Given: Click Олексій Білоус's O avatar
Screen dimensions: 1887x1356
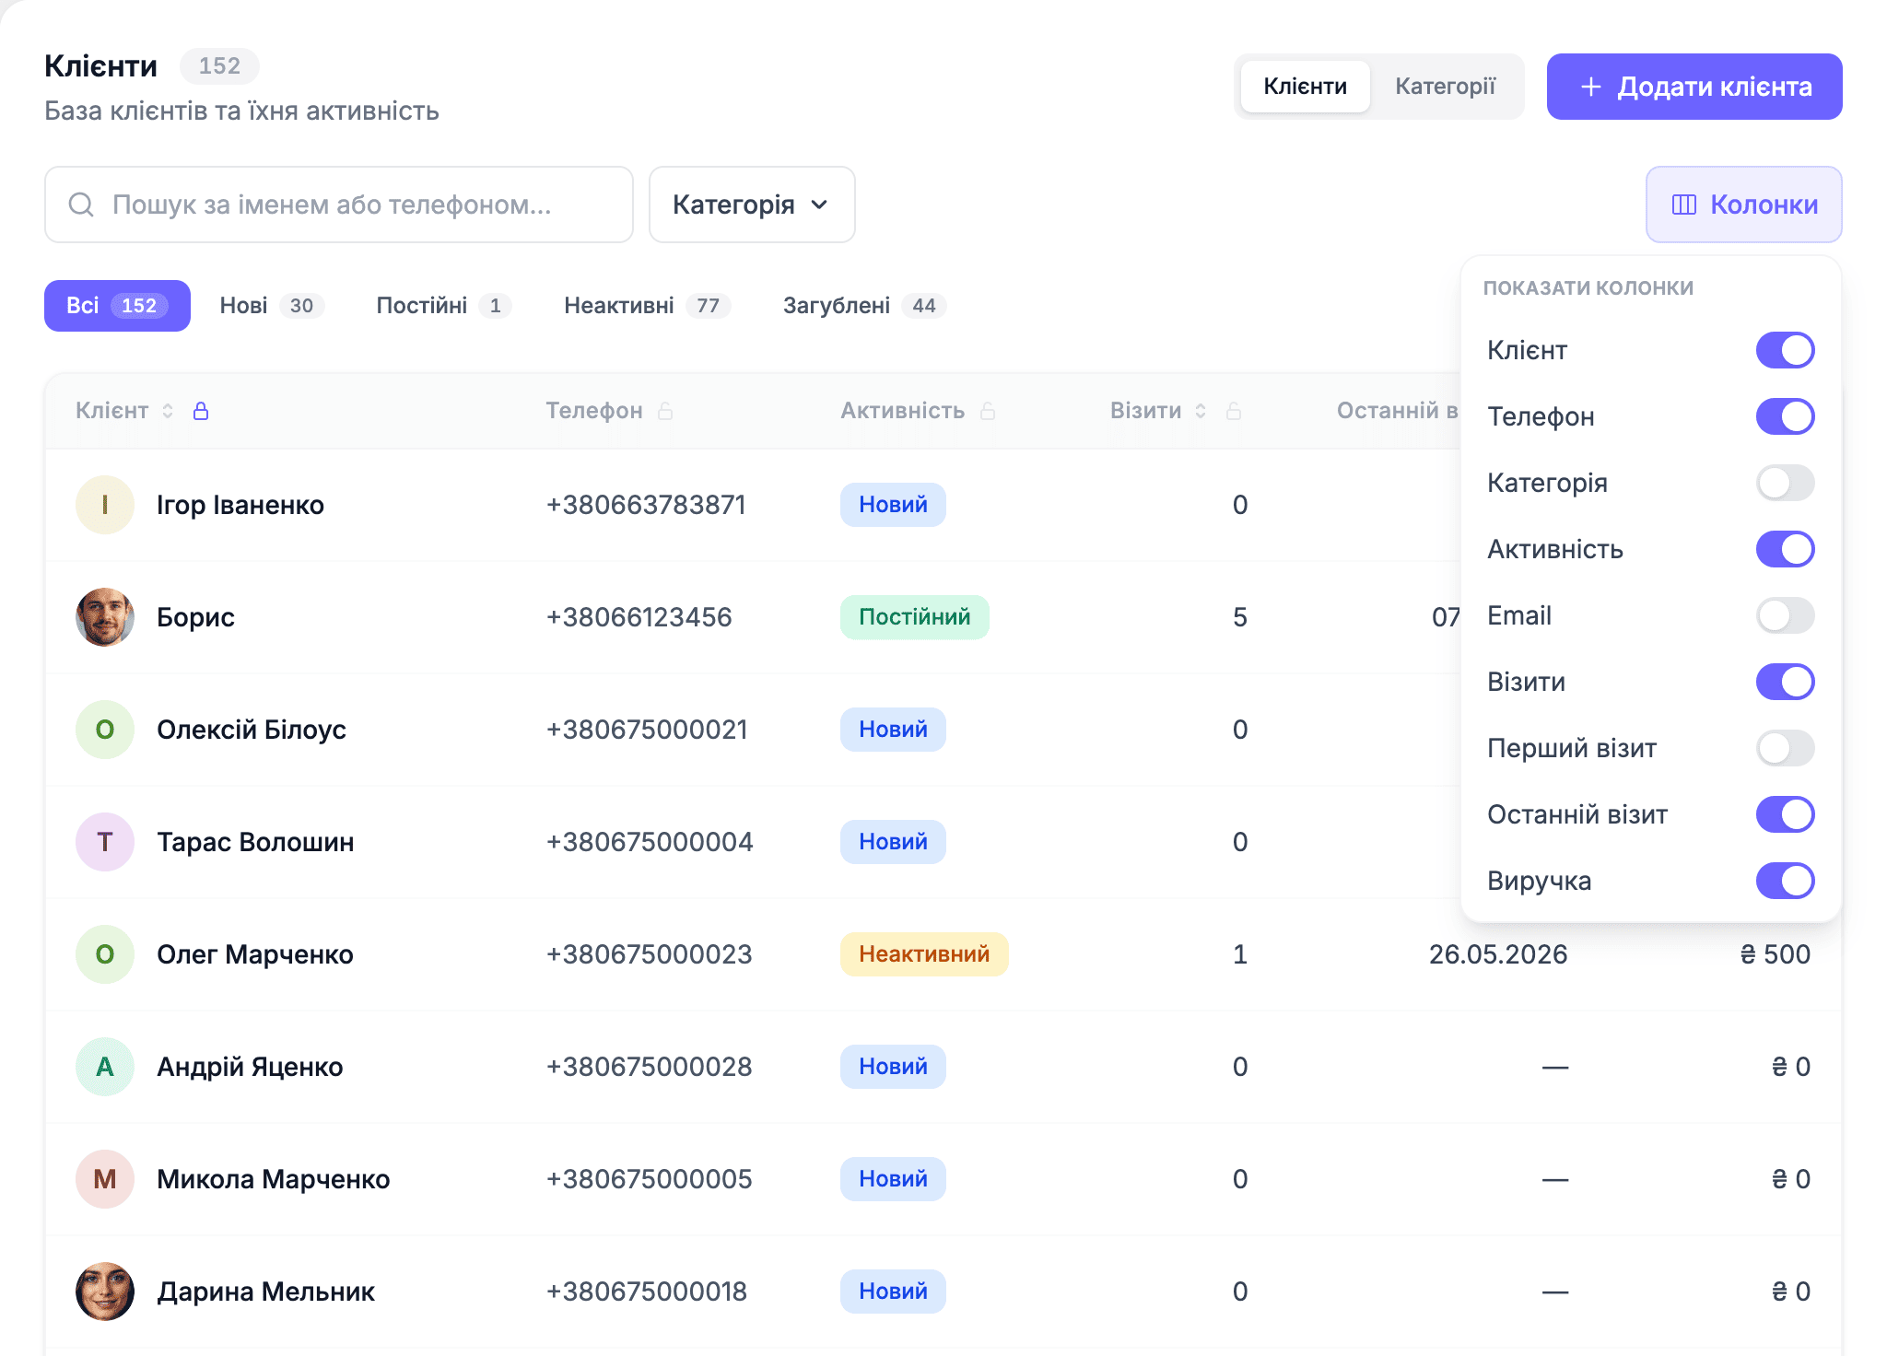Looking at the screenshot, I should click(x=105, y=730).
